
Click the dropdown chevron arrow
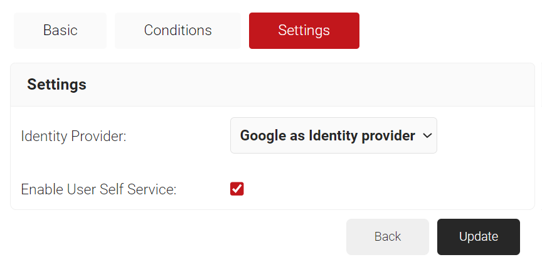(x=427, y=135)
